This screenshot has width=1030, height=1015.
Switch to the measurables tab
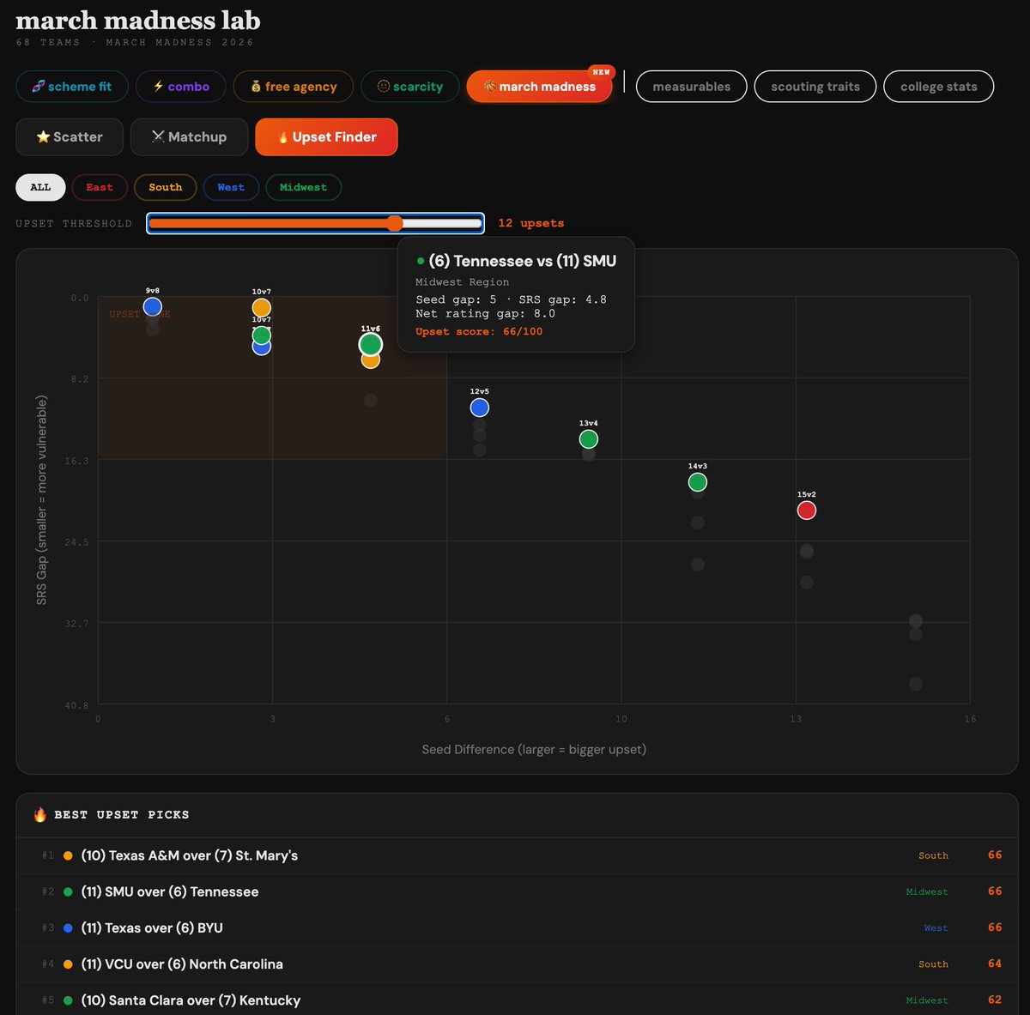(691, 86)
